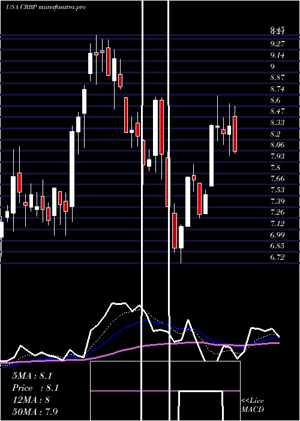Click the '12MA : 8' readout
This screenshot has width=300, height=421.
(x=31, y=400)
